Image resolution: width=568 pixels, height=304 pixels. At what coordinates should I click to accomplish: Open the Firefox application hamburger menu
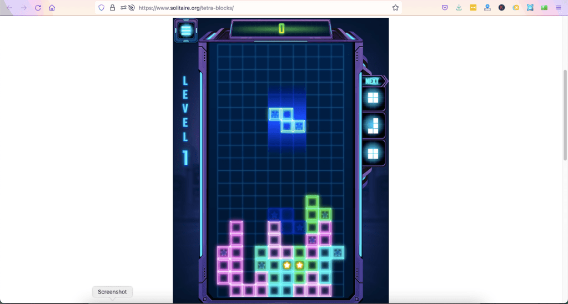(558, 8)
